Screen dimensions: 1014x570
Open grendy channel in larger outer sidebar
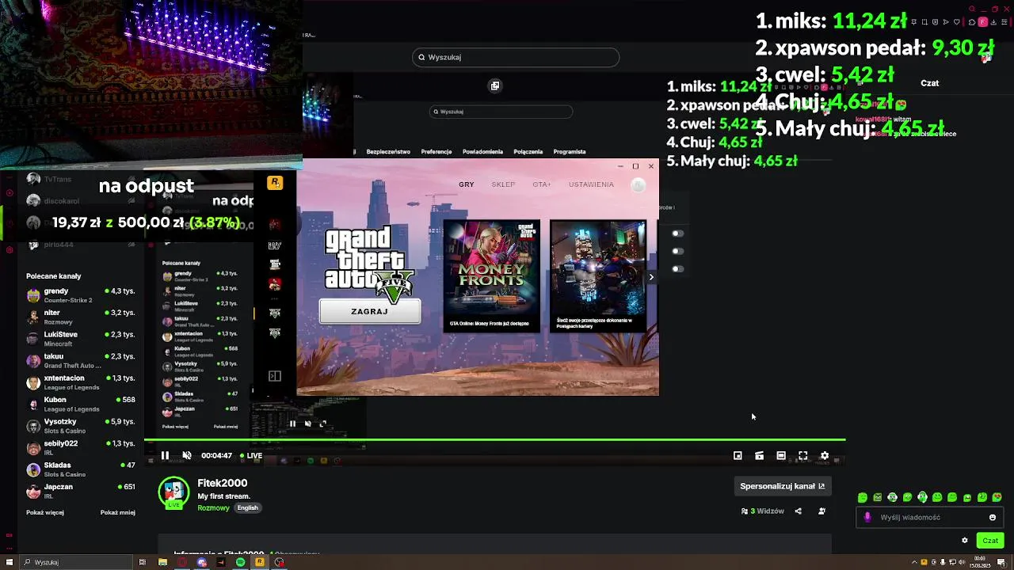81,295
